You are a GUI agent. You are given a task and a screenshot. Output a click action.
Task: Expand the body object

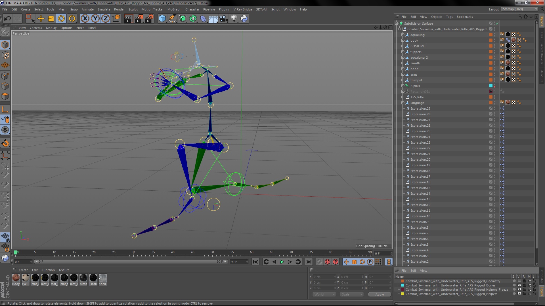(x=403, y=41)
